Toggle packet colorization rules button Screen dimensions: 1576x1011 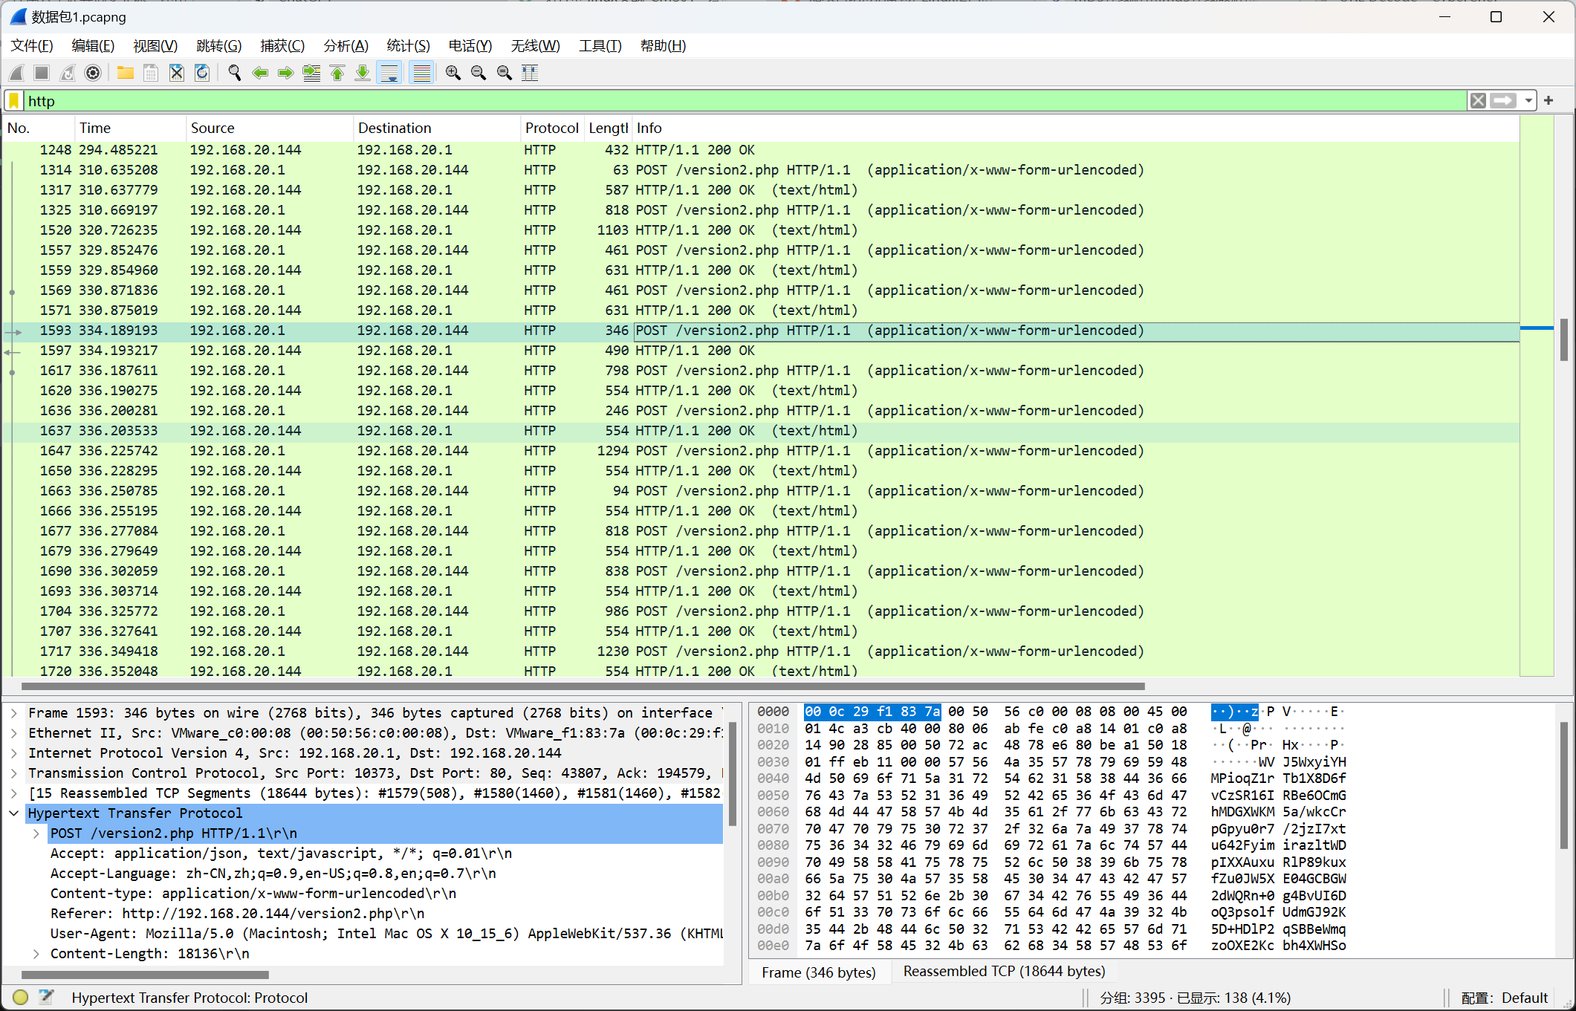point(421,73)
